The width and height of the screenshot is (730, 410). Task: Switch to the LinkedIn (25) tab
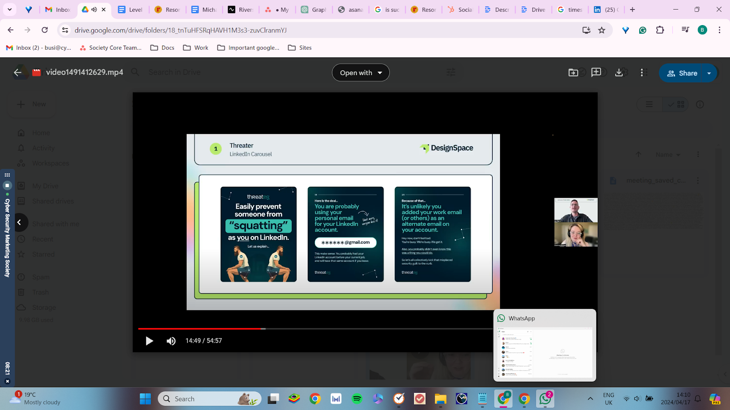(x=606, y=9)
